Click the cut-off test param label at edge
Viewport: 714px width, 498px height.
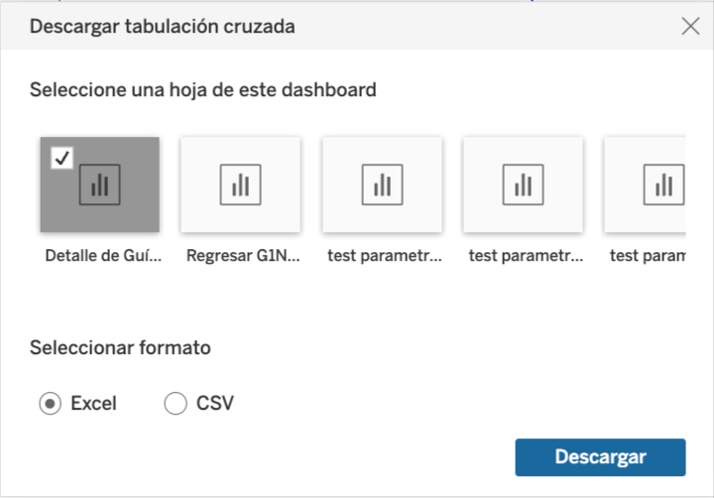[x=648, y=256]
